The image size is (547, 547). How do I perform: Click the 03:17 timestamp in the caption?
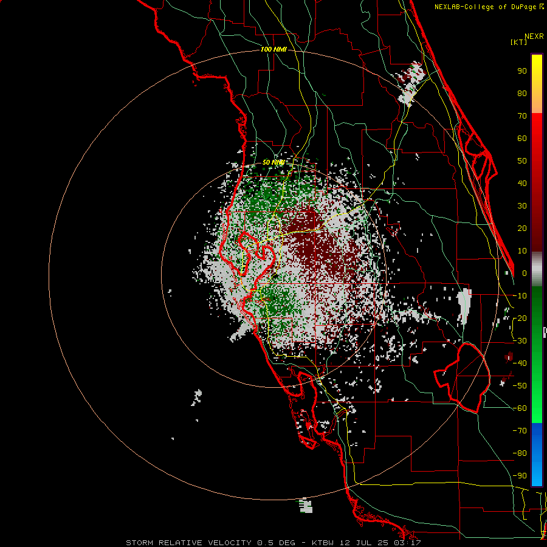[407, 543]
